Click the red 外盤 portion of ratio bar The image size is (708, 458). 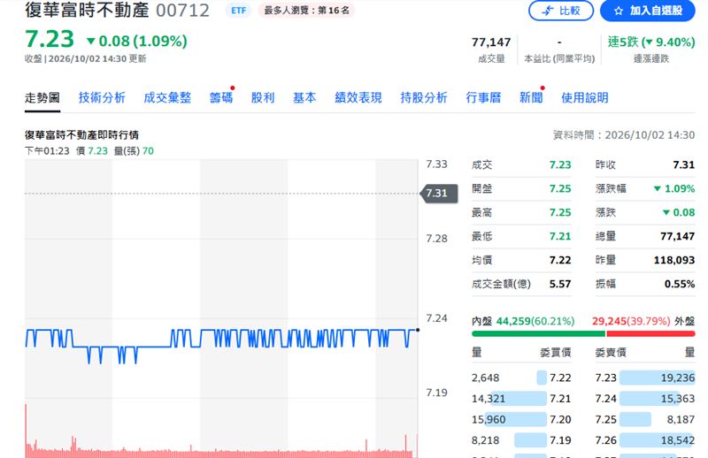[650, 334]
